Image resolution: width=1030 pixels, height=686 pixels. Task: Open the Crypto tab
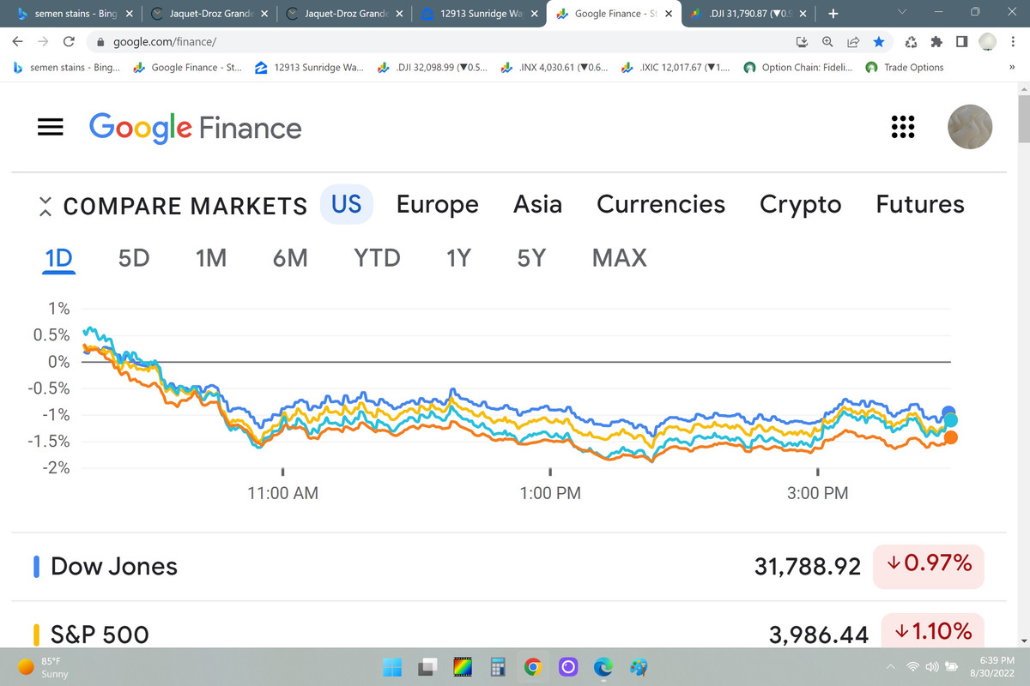tap(801, 204)
